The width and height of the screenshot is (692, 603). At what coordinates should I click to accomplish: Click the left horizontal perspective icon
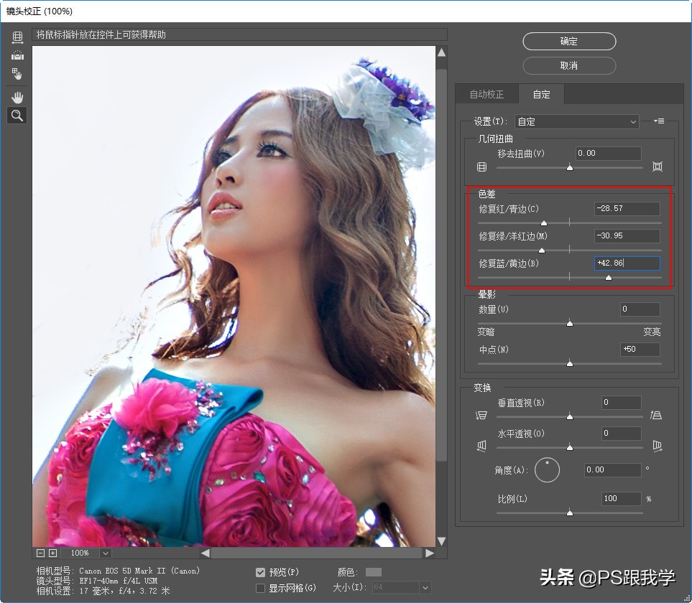(x=481, y=446)
